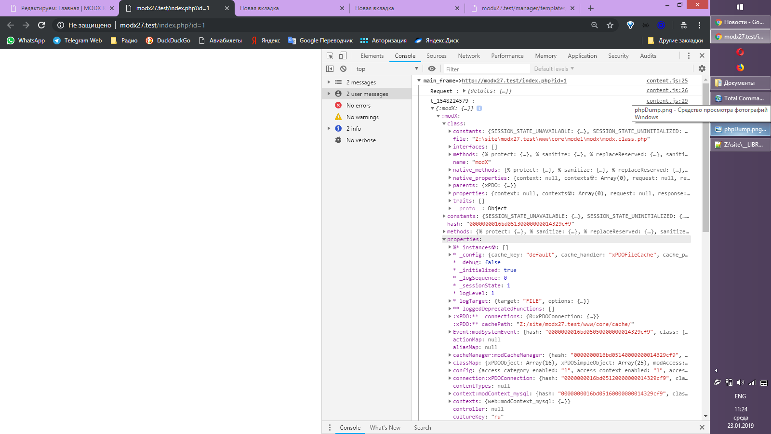Switch to Total Commander in taskbar
The image size is (771, 434).
coord(740,98)
